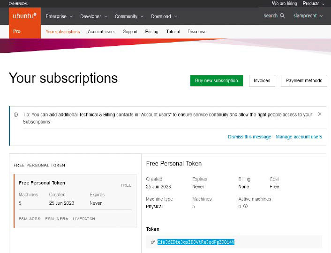Click the Physical machine type value
Viewport: 331px width, 253px height.
[154, 207]
